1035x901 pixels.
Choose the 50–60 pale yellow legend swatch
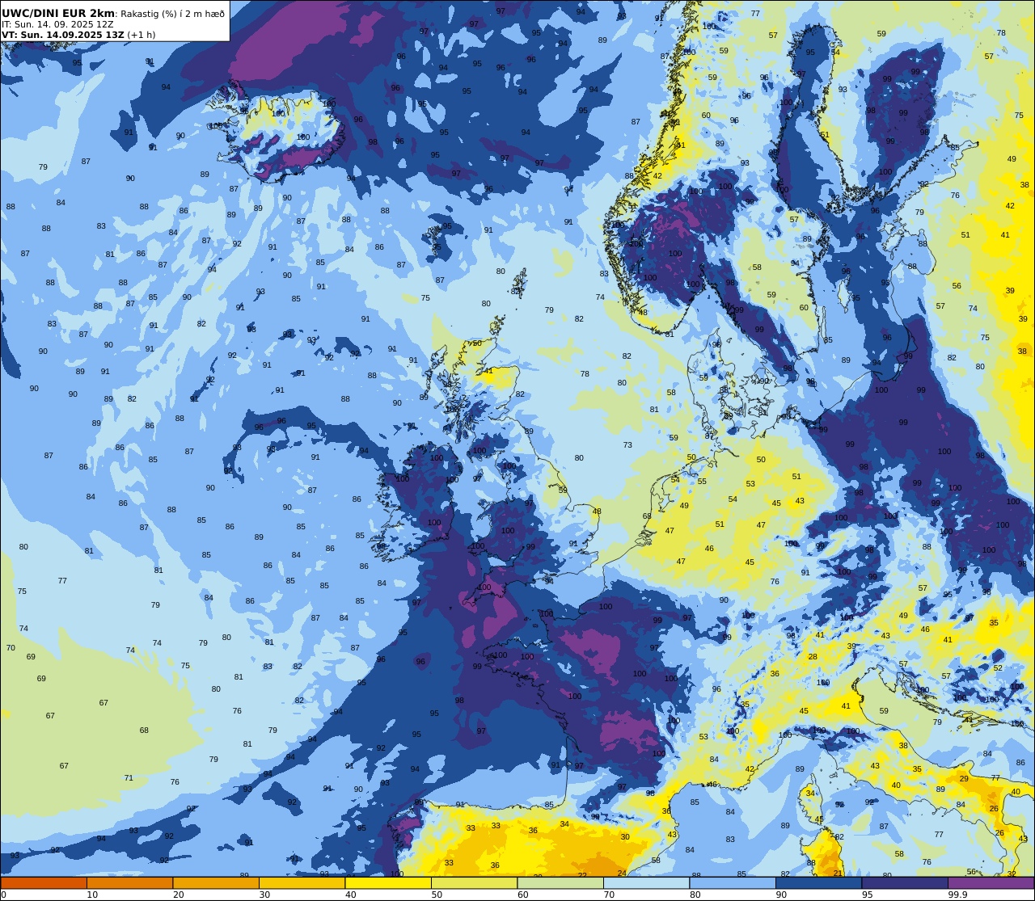474,883
